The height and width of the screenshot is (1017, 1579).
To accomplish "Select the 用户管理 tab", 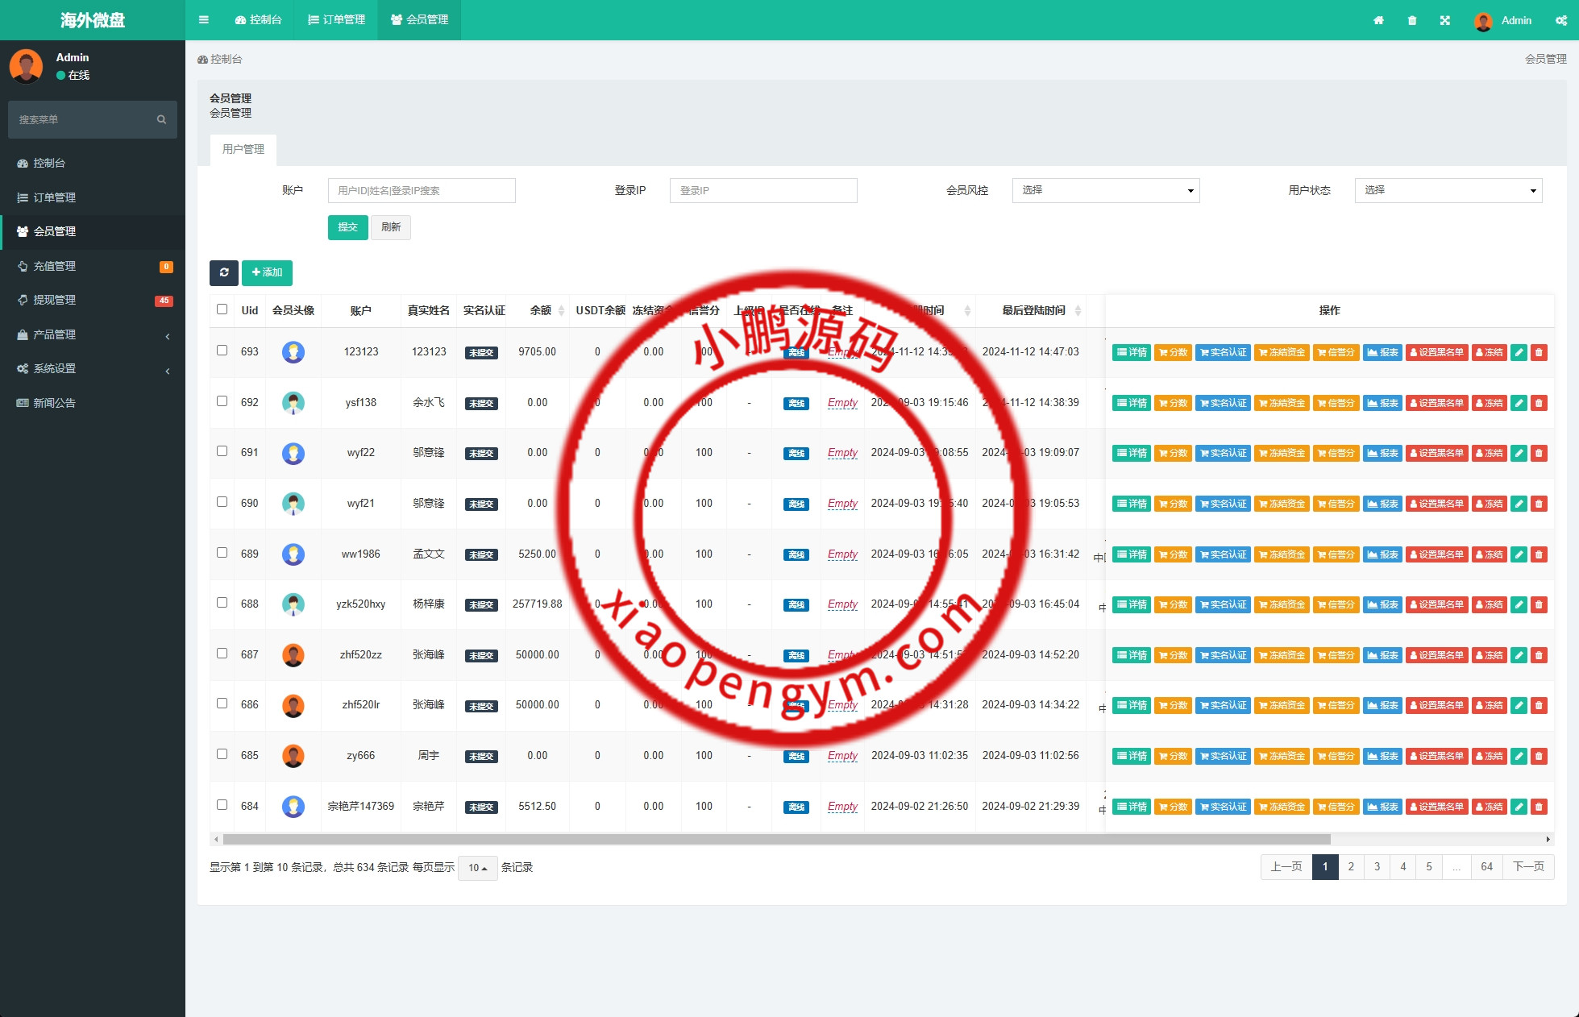I will (x=243, y=150).
